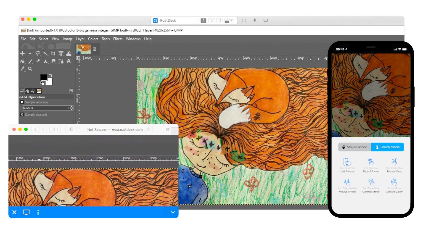Image resolution: width=428 pixels, height=240 pixels.
Task: Click the foreground black color swatch
Action: pyautogui.click(x=43, y=77)
